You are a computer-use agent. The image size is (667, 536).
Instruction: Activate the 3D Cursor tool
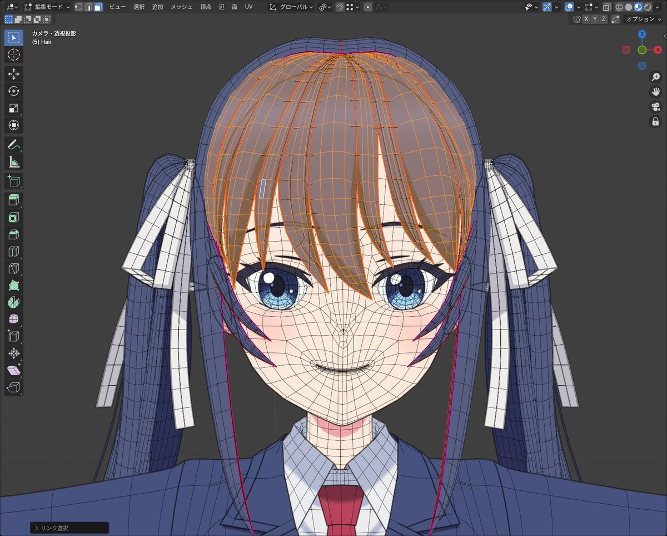click(x=14, y=55)
